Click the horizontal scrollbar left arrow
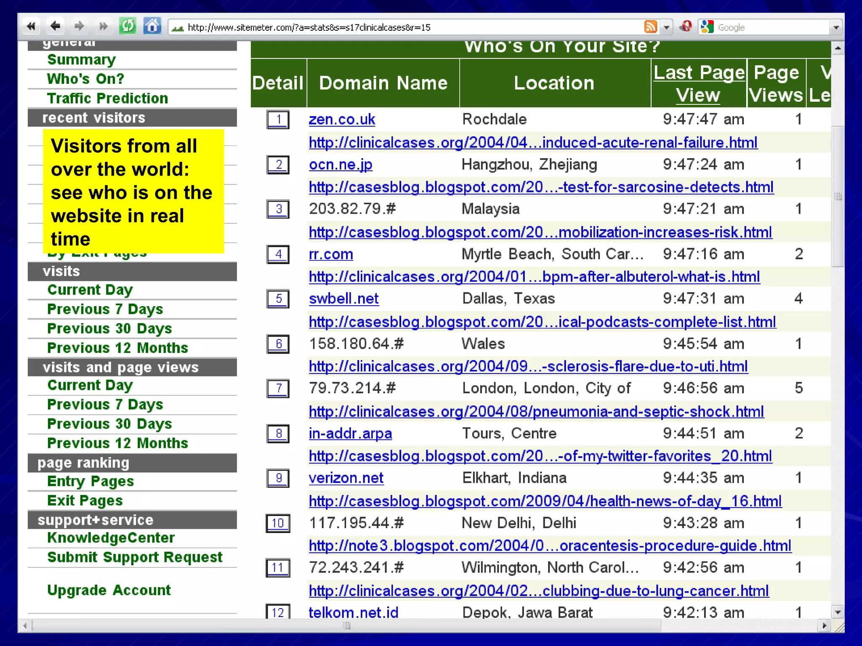 25,626
